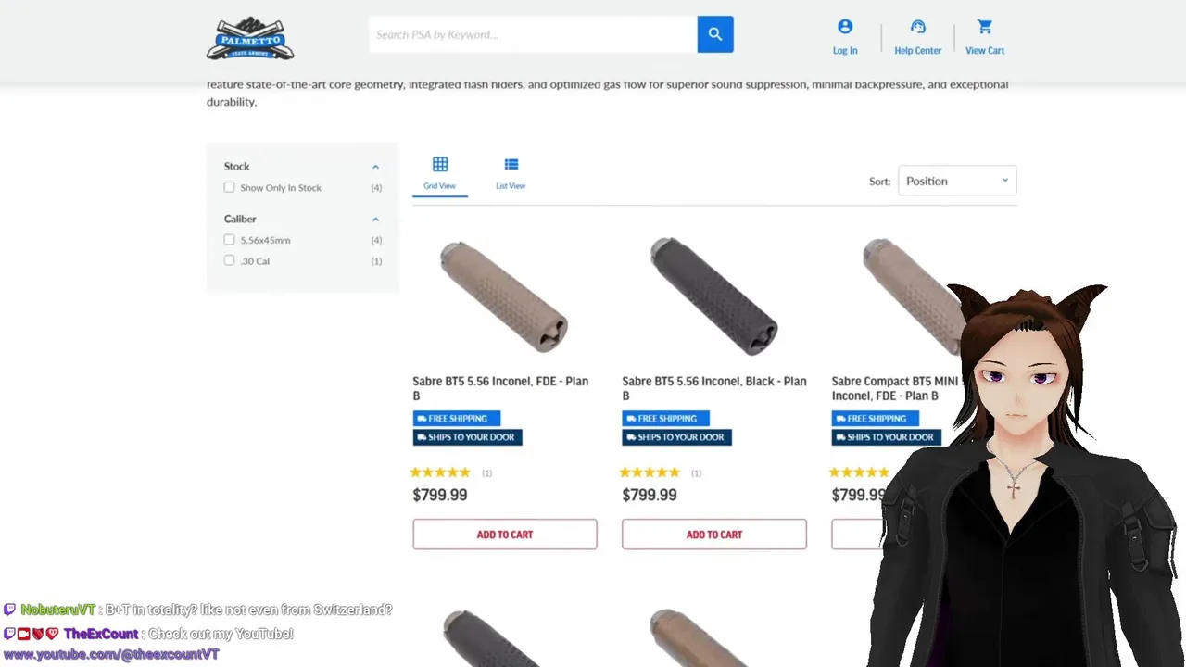
Task: Enable Show Only In Stock checkbox
Action: (x=229, y=187)
